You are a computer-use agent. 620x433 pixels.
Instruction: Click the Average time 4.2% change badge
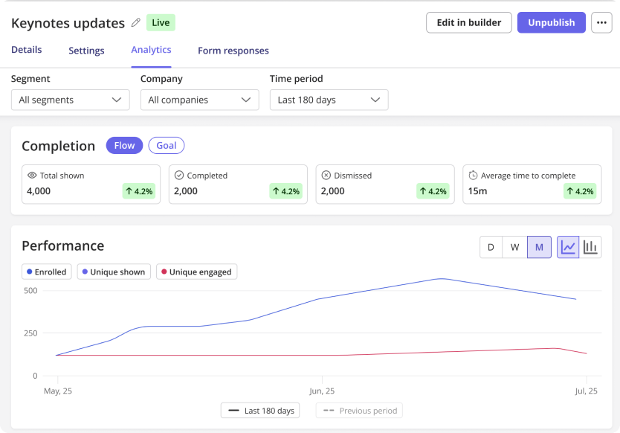pos(580,191)
